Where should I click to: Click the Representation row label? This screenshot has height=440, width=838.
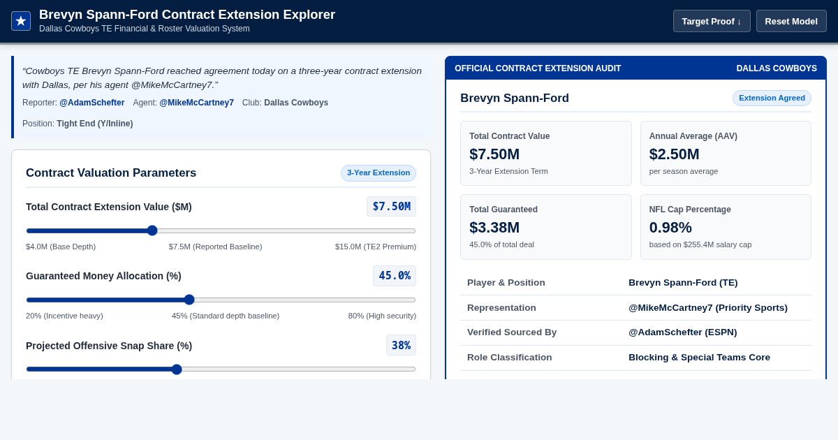(x=501, y=308)
